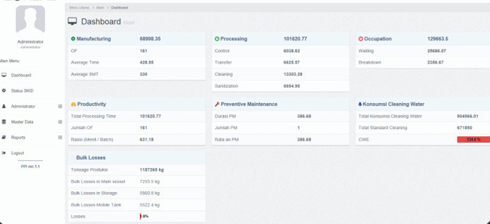
Task: Click the red CWE percentage bar
Action: [473, 140]
